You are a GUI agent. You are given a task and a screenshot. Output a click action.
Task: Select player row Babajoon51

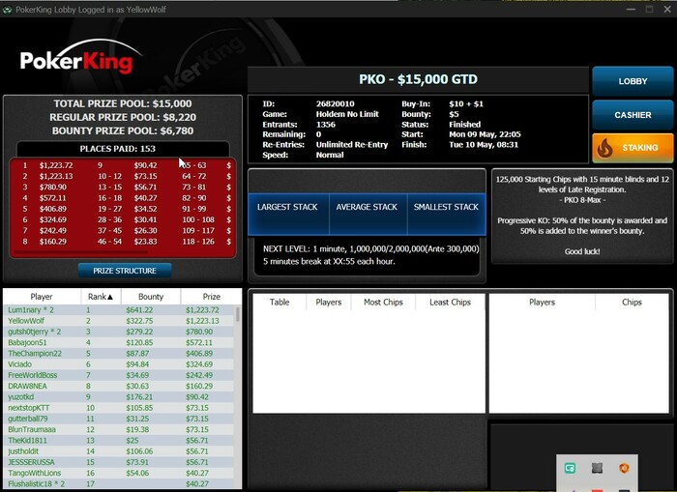[x=119, y=343]
